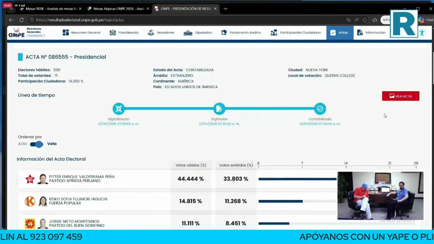The width and height of the screenshot is (434, 244).
Task: Open the read aloud icon in address bar
Action: pyautogui.click(x=356, y=20)
